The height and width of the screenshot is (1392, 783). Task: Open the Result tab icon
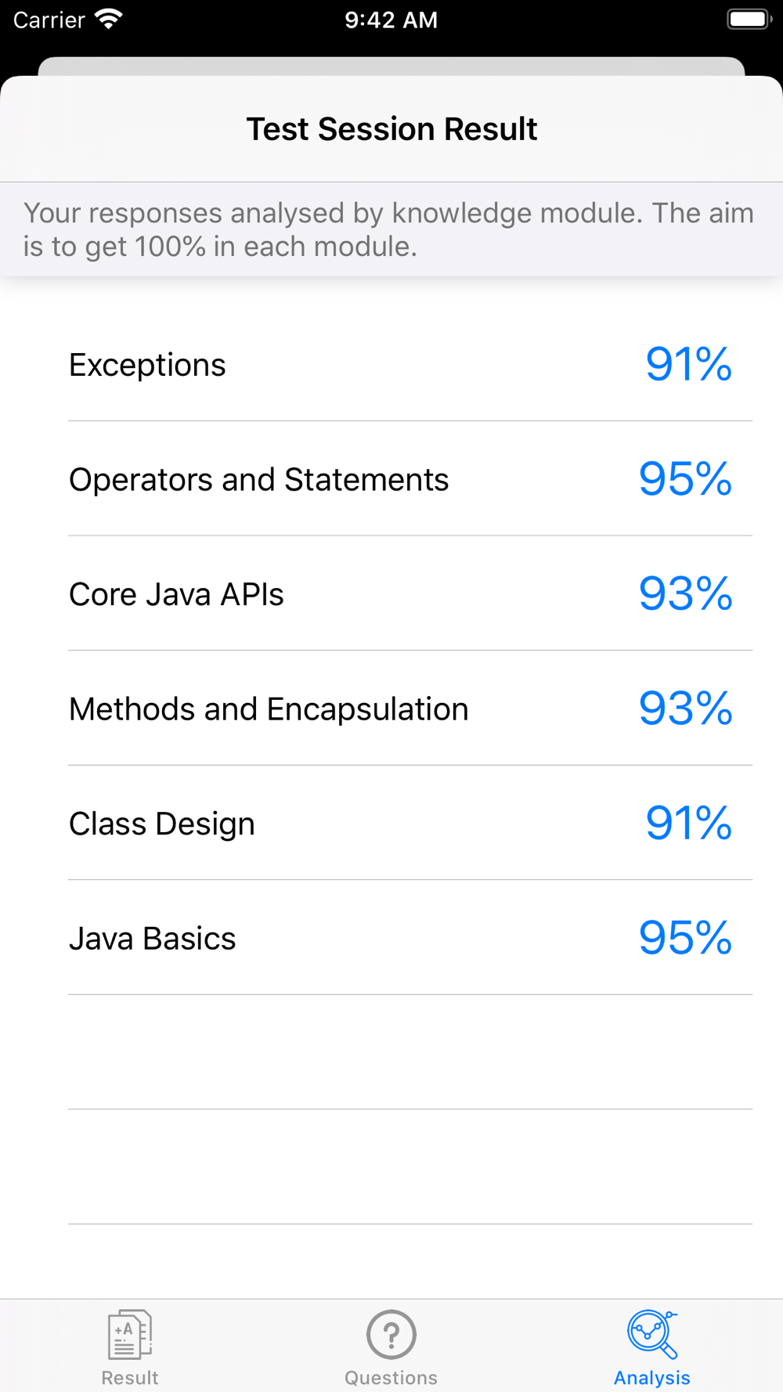point(130,1334)
